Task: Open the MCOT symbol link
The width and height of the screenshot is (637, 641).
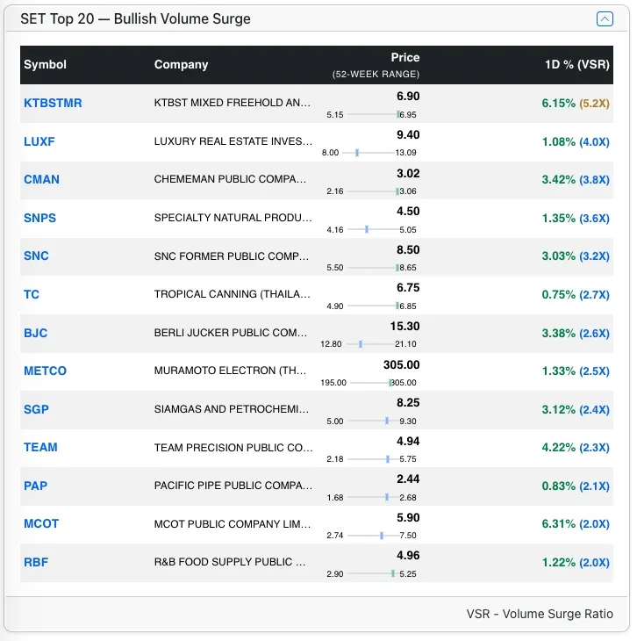Action: [x=41, y=523]
